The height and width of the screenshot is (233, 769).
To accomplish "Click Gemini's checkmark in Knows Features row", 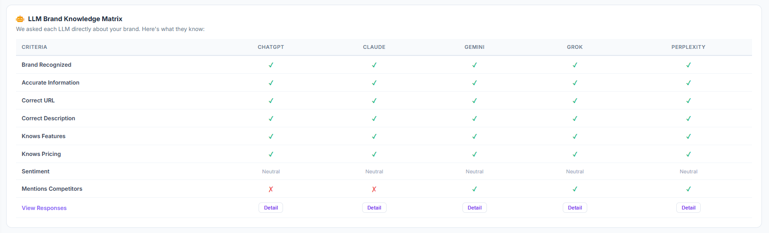I will [475, 137].
